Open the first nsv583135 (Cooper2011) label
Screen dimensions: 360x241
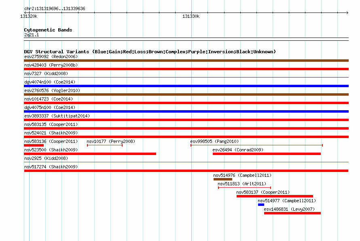(51, 124)
